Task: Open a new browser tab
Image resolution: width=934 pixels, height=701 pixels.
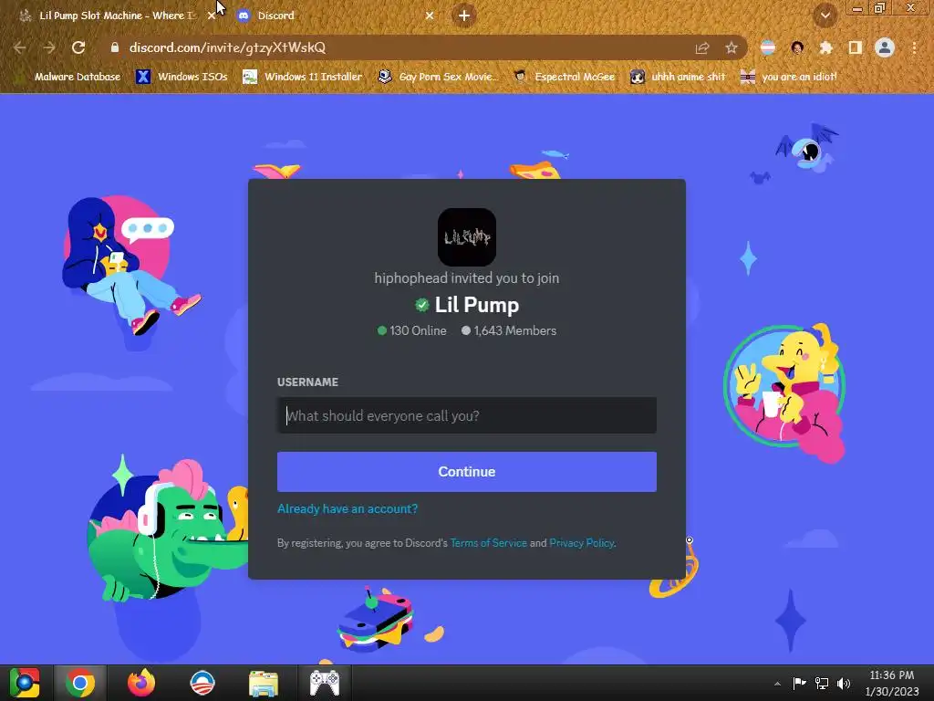Action: (x=464, y=16)
